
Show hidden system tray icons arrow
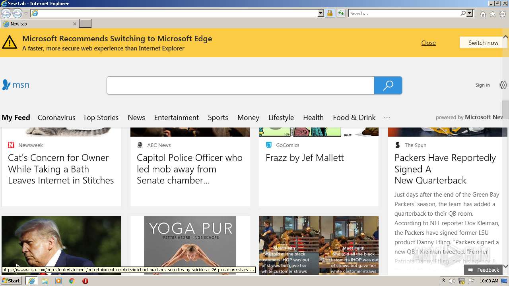pyautogui.click(x=443, y=281)
